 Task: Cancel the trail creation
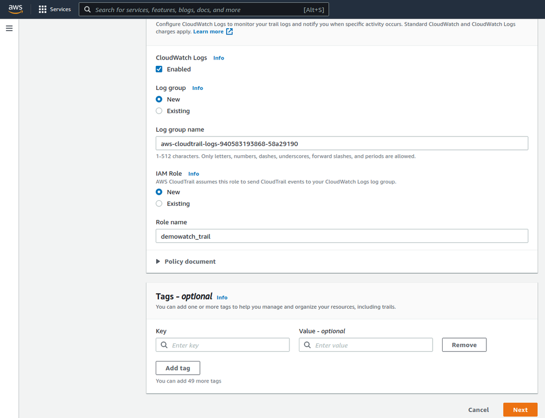click(x=478, y=410)
